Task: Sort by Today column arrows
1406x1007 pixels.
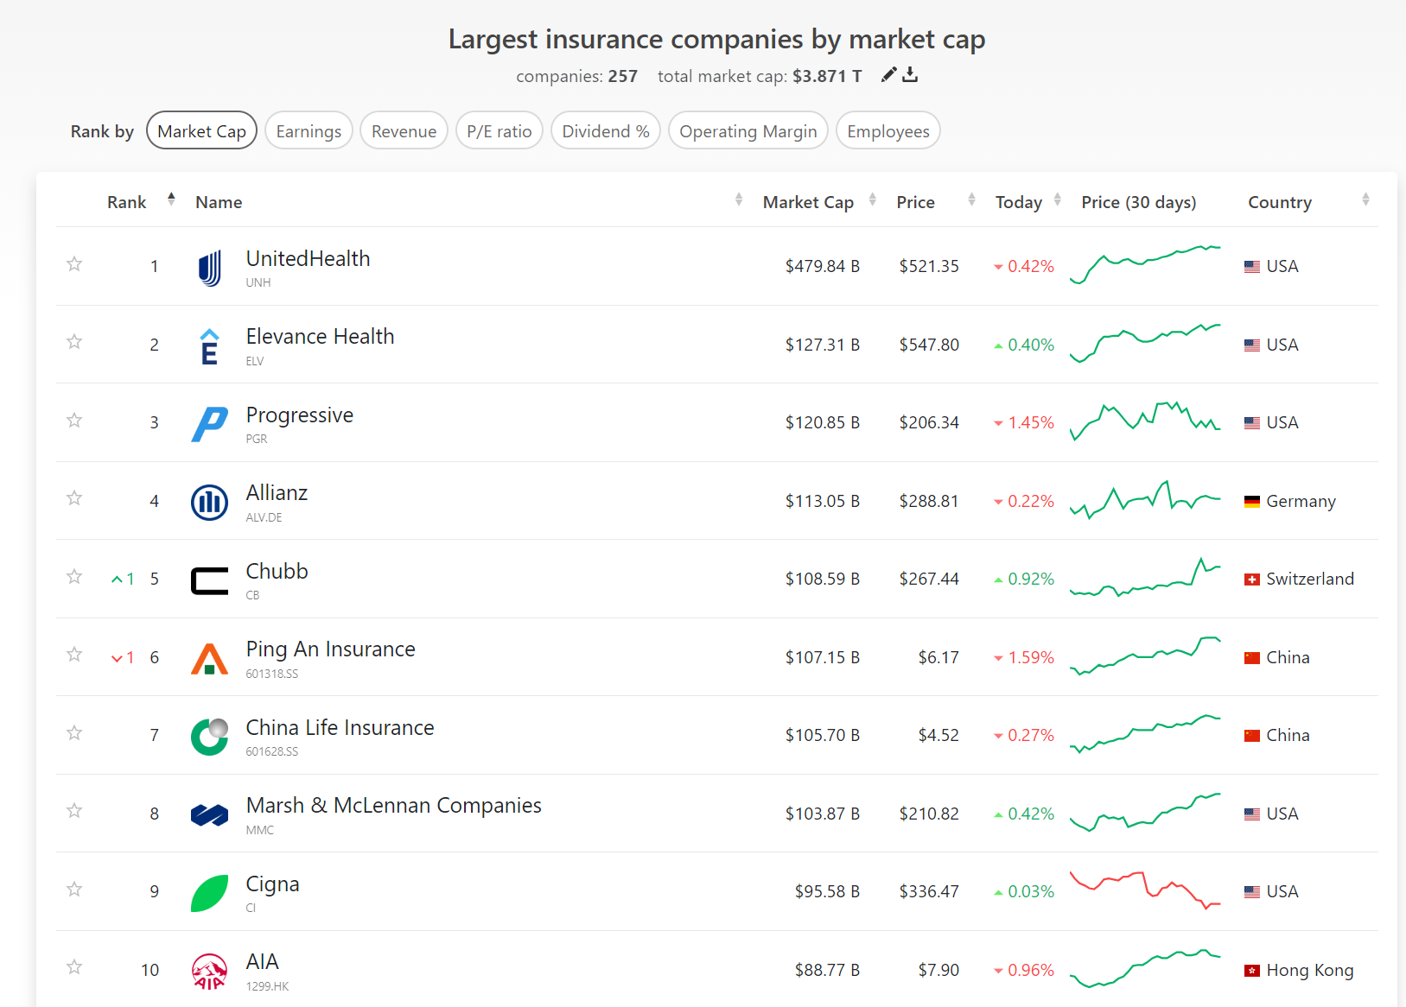Action: [1058, 199]
